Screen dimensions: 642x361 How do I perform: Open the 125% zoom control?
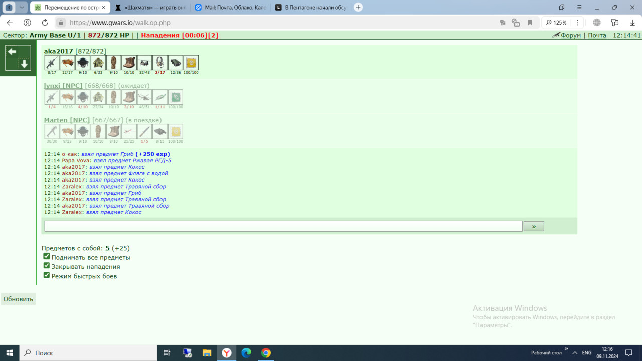click(556, 23)
